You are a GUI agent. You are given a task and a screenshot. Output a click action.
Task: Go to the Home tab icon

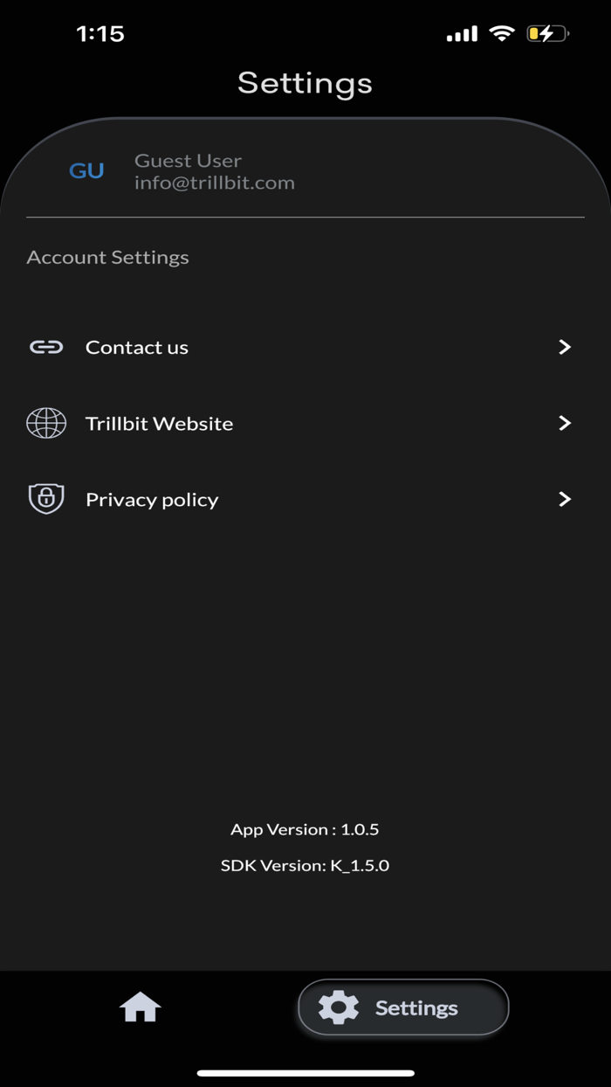[x=141, y=1007]
